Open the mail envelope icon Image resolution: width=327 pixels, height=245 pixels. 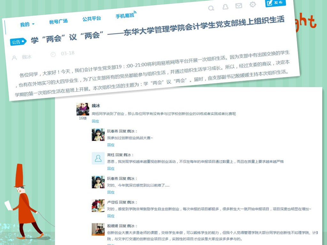tap(239, 6)
